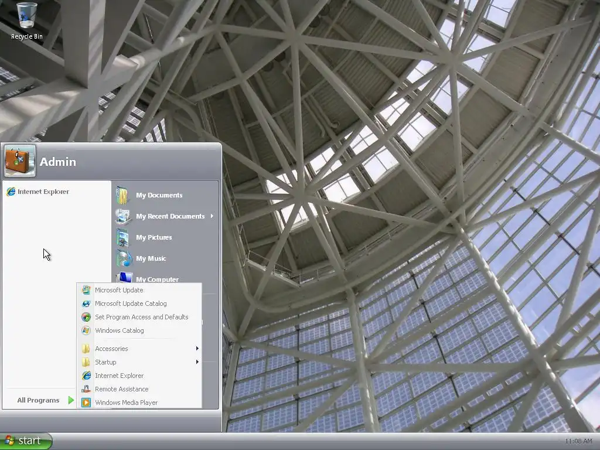The width and height of the screenshot is (600, 450).
Task: Choose Set Program Access and Defaults text
Action: click(142, 317)
